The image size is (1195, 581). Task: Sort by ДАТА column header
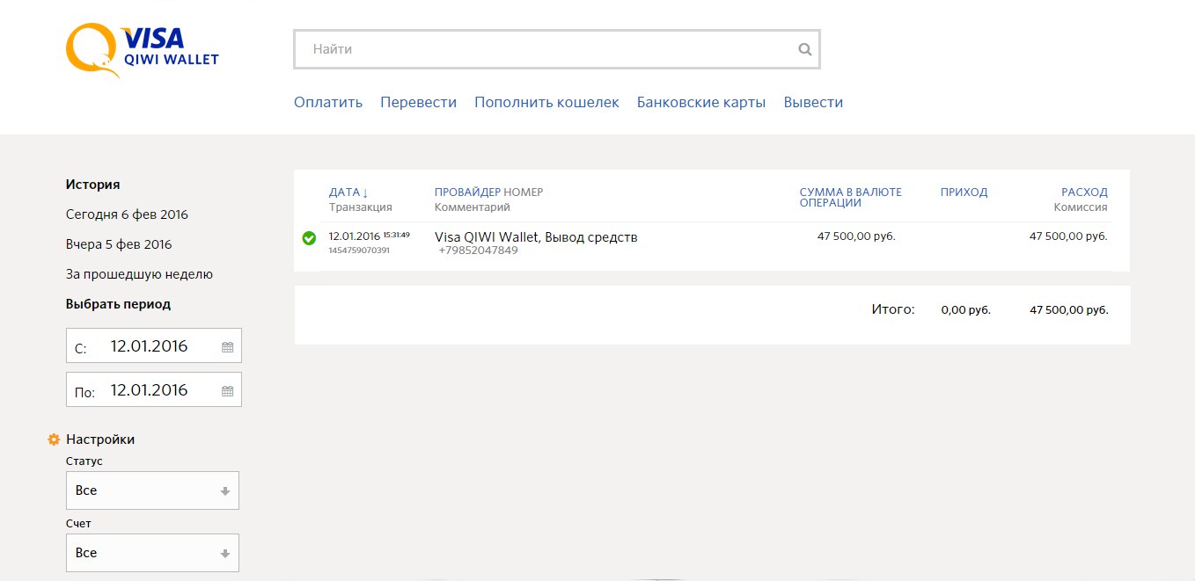348,192
